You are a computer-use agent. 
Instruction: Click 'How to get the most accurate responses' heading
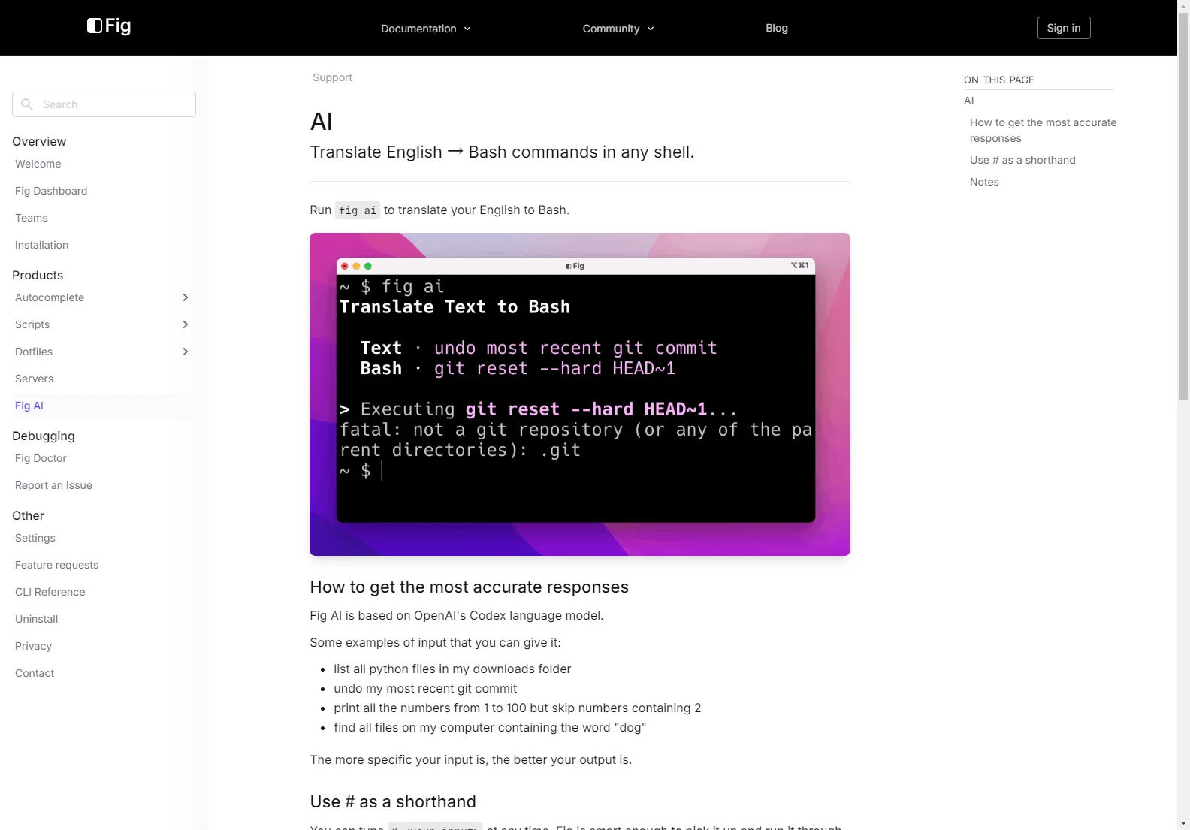pyautogui.click(x=469, y=587)
